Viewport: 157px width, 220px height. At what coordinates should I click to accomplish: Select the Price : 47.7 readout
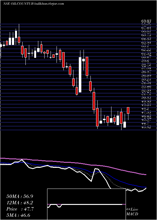coord(19,209)
